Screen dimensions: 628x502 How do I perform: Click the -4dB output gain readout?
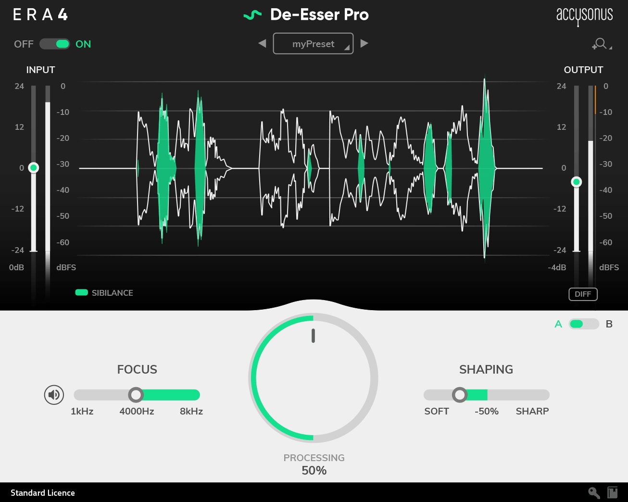click(557, 267)
